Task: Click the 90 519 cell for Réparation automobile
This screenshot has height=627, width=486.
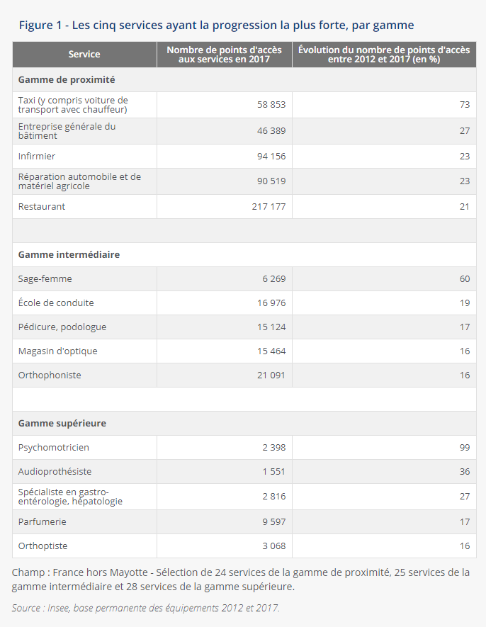Action: (x=271, y=181)
